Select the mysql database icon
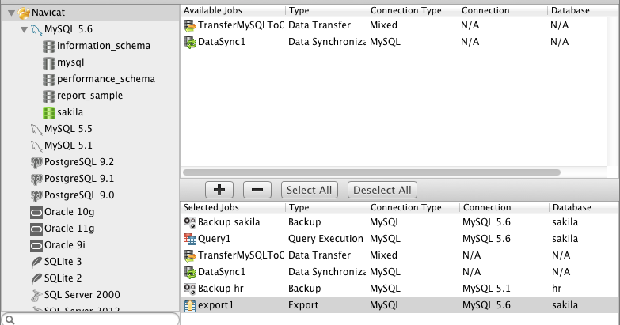The width and height of the screenshot is (620, 325). [48, 62]
